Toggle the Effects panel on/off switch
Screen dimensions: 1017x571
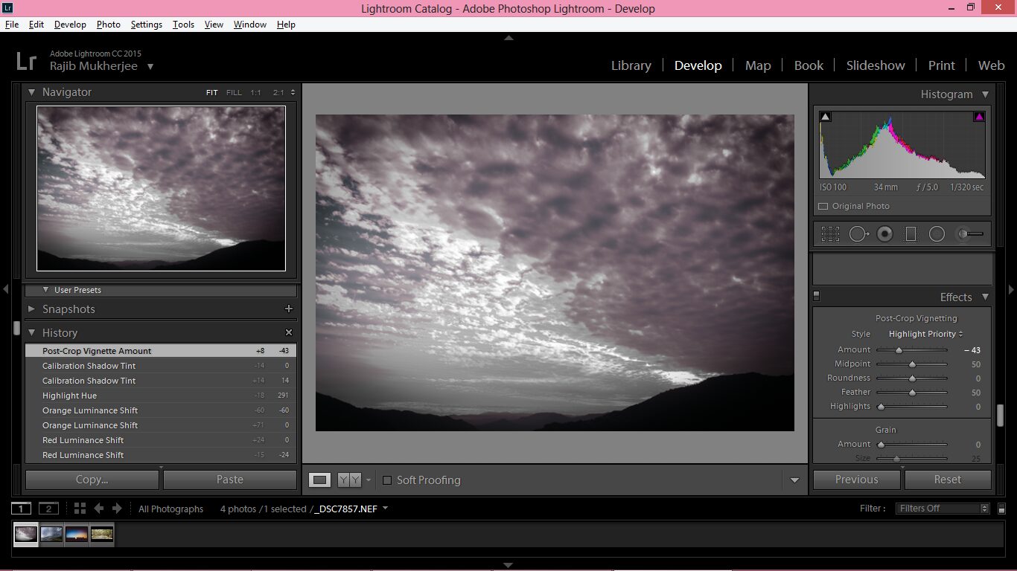pyautogui.click(x=816, y=296)
